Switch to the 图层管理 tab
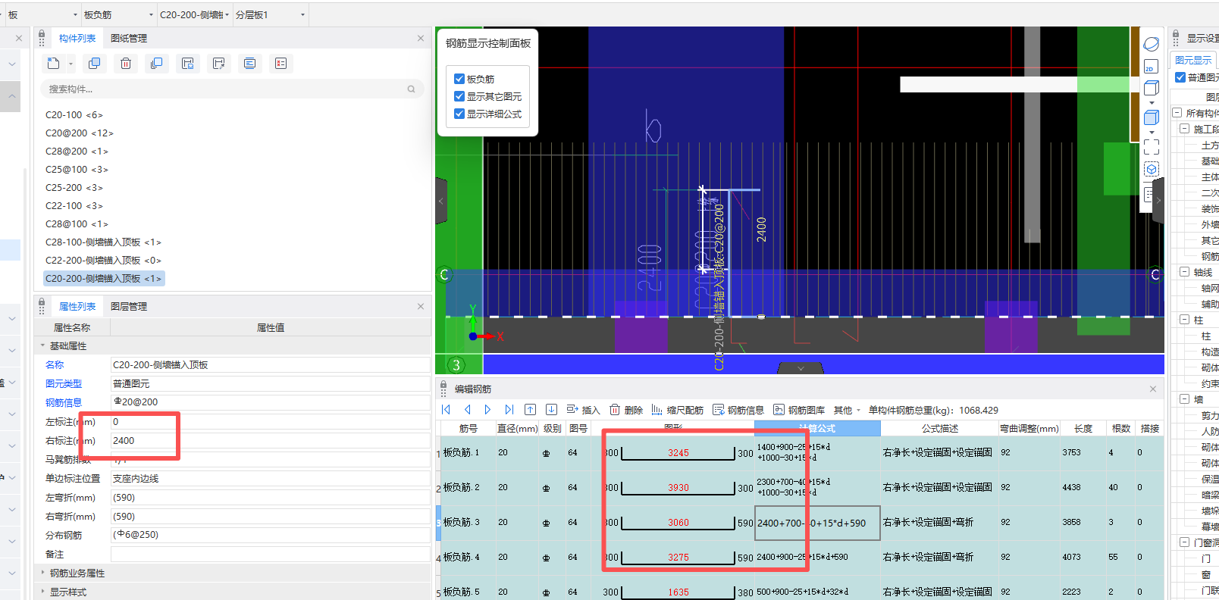 click(129, 306)
